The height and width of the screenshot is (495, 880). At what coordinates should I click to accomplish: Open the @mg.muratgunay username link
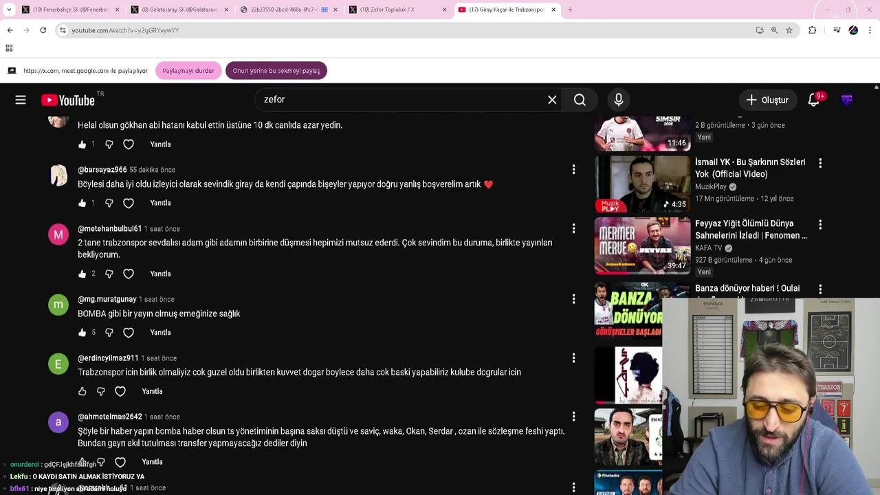(x=107, y=299)
